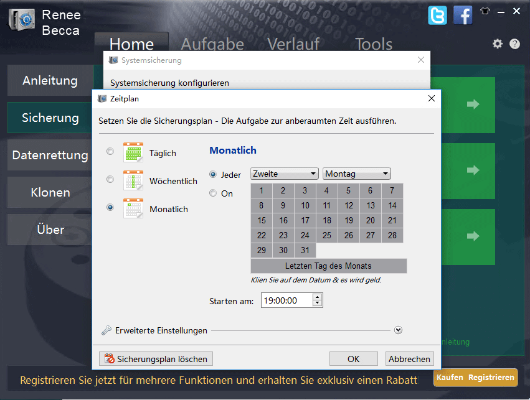This screenshot has width=530, height=400.
Task: Increase start time with up spinner
Action: pos(317,297)
